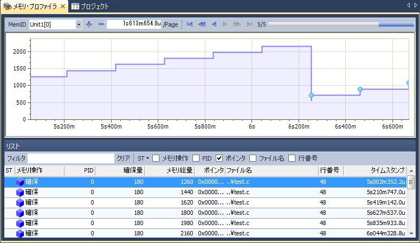
Task: Sort by ファイル名 column header
Action: coord(272,170)
